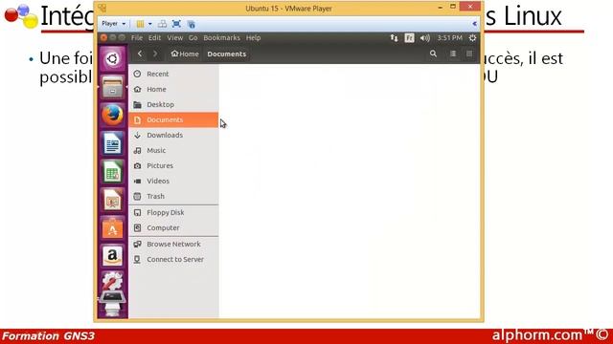Open Ubuntu Software Center in launcher

113,228
